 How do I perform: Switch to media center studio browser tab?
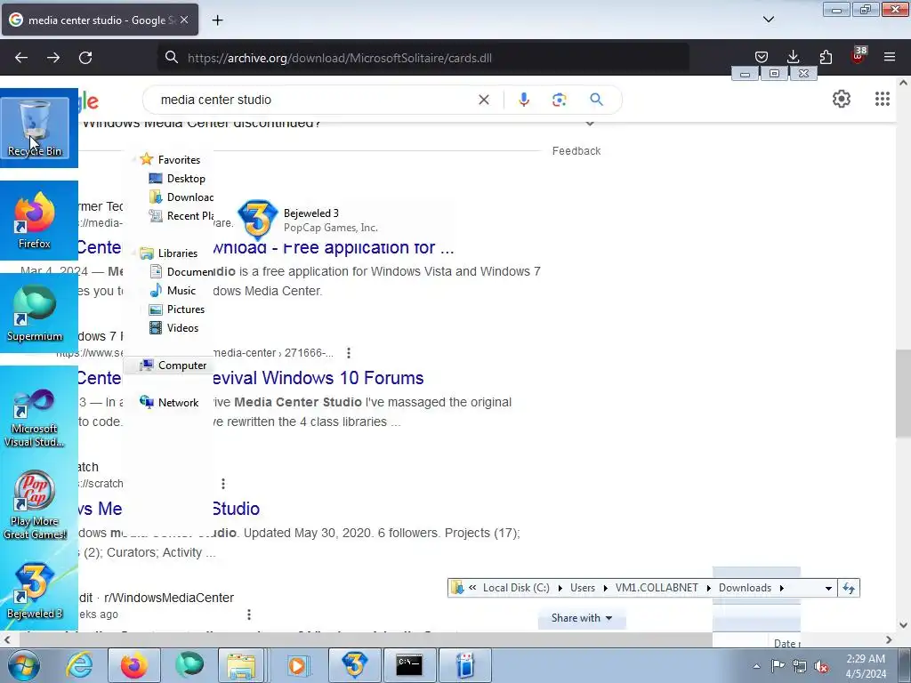coord(100,20)
